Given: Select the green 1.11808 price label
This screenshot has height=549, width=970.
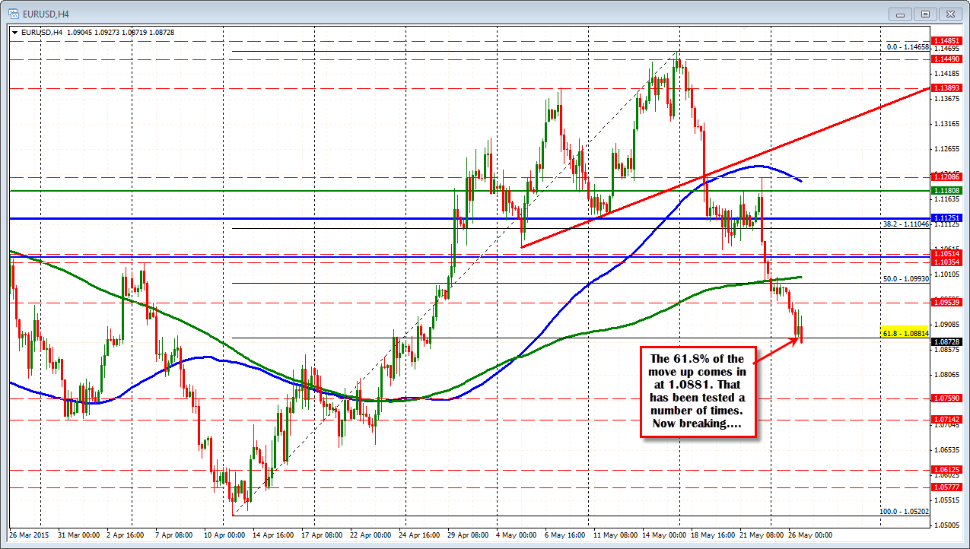Looking at the screenshot, I should click(946, 190).
